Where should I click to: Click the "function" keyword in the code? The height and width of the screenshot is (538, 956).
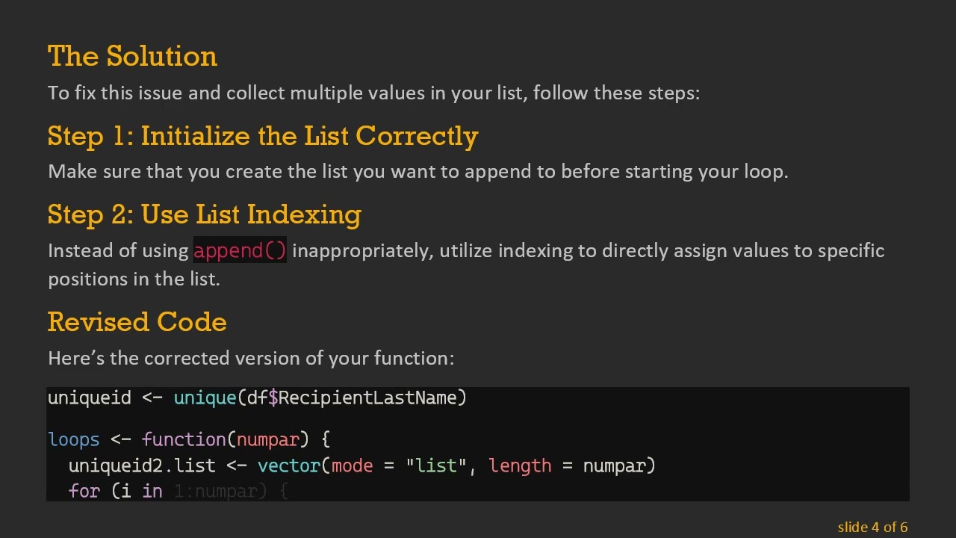(x=184, y=439)
